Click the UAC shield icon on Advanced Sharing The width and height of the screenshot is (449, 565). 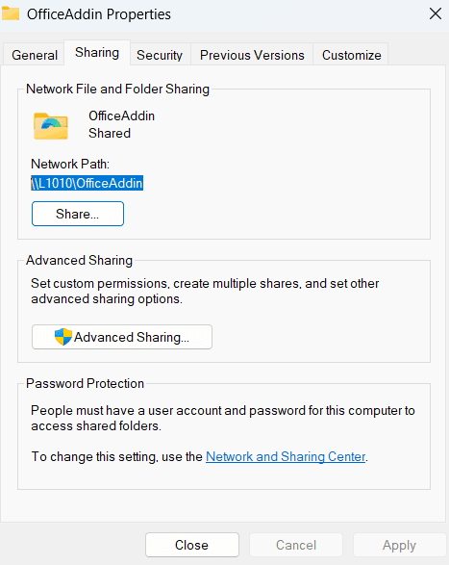coord(63,337)
